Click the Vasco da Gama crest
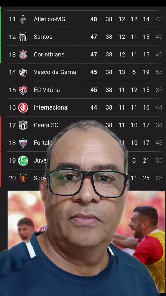166x296 pixels. [23, 72]
